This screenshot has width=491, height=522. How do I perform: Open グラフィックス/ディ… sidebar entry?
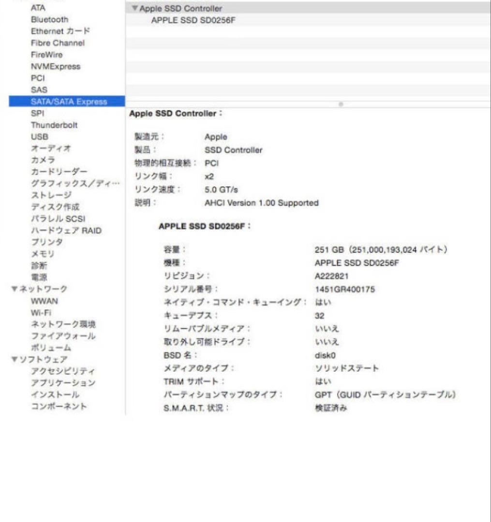point(75,184)
